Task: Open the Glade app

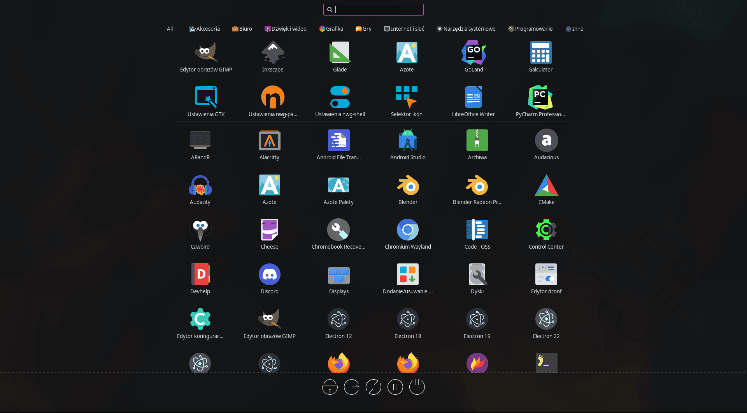Action: (x=340, y=57)
